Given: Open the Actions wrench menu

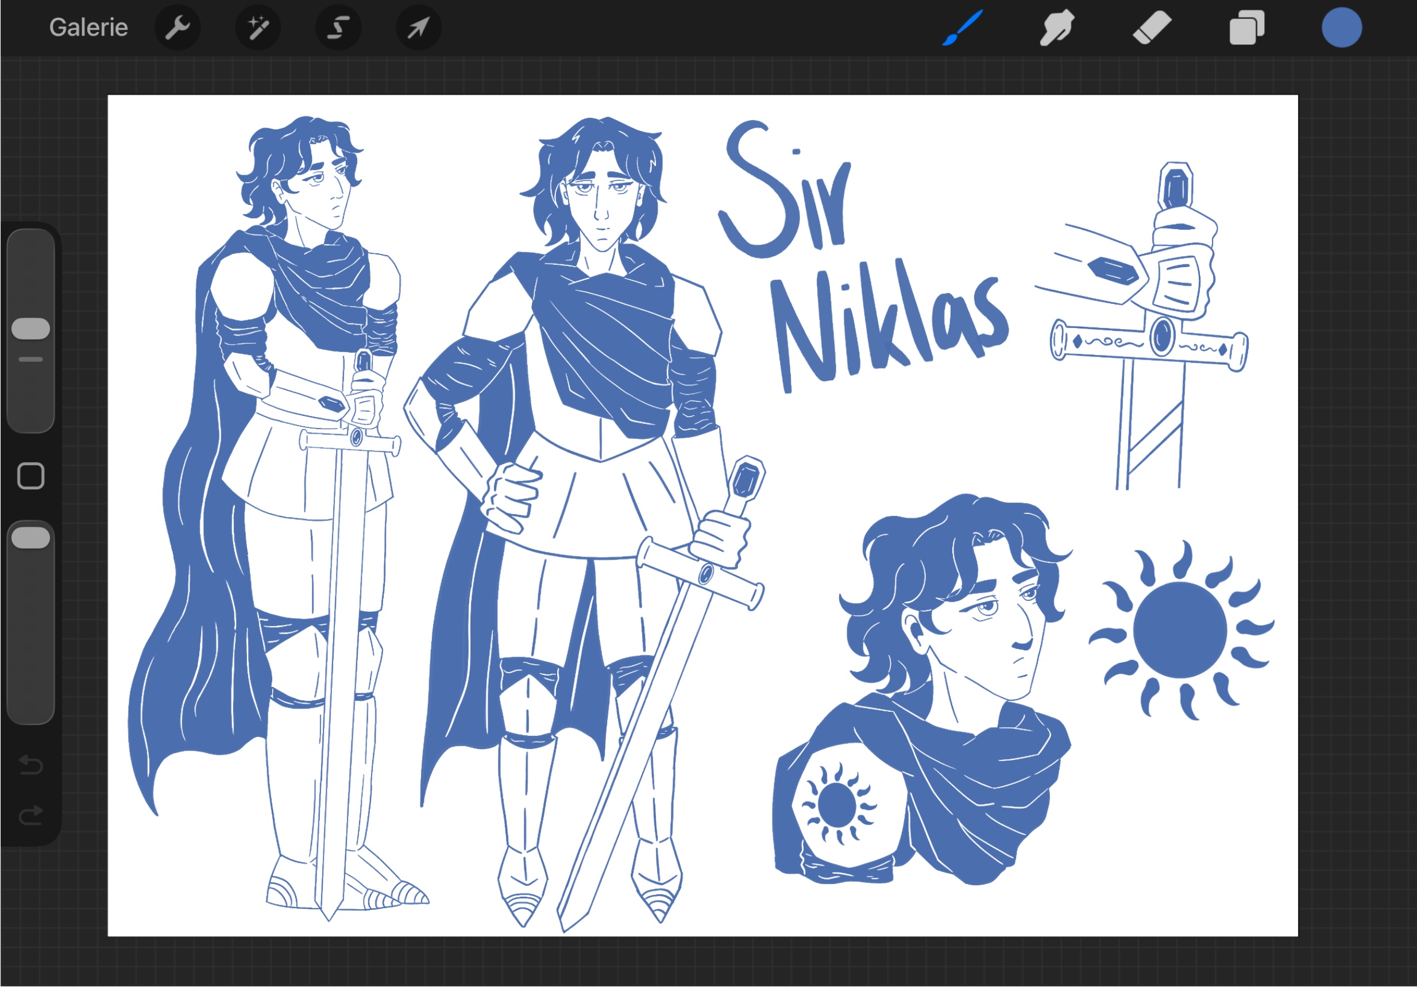Looking at the screenshot, I should 177,28.
